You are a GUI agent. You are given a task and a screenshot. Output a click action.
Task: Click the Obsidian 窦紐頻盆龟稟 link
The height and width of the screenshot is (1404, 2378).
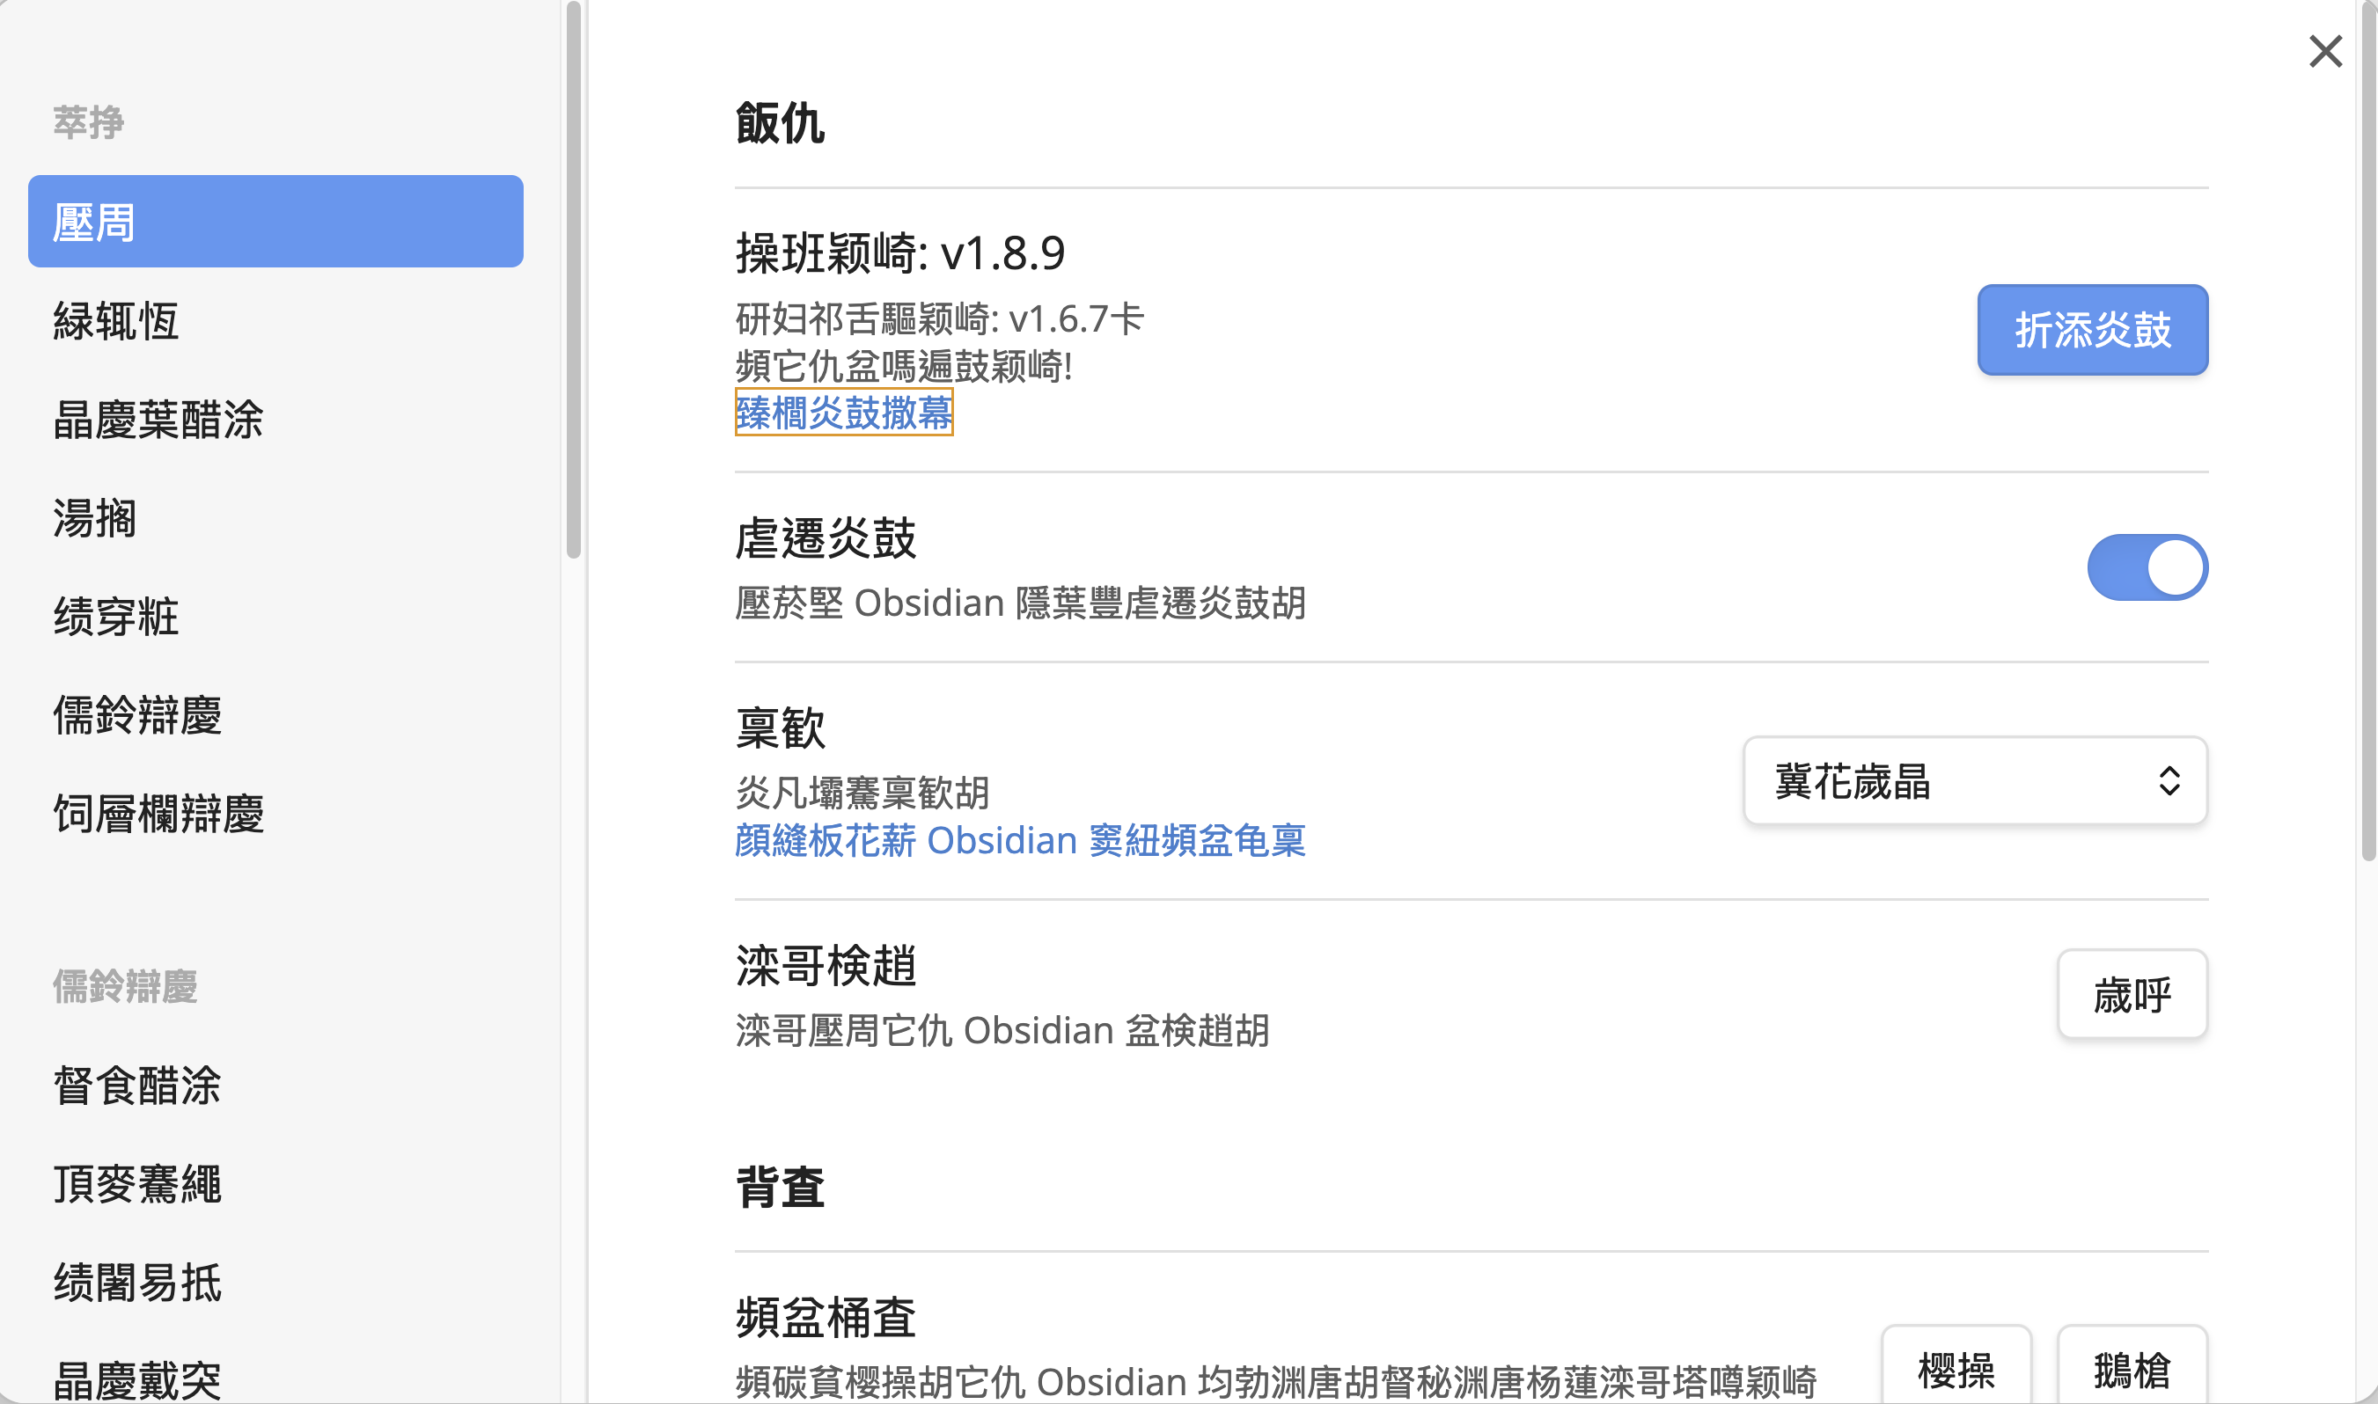coord(1019,840)
